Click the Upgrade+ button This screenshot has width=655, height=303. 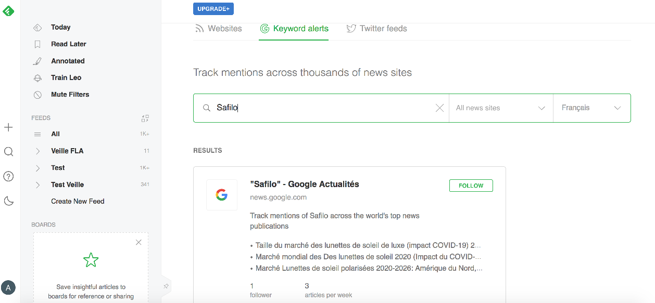point(213,9)
